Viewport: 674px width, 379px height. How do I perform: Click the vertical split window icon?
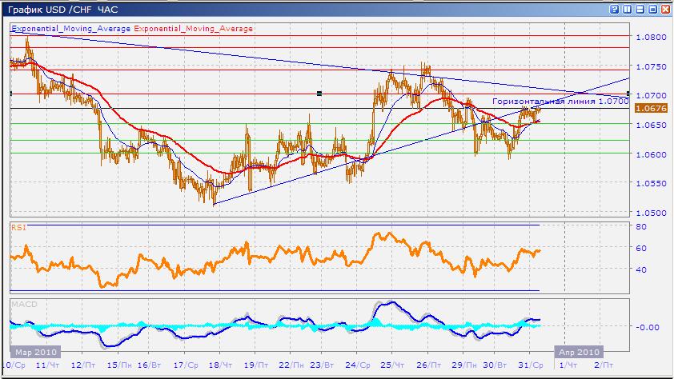(627, 9)
